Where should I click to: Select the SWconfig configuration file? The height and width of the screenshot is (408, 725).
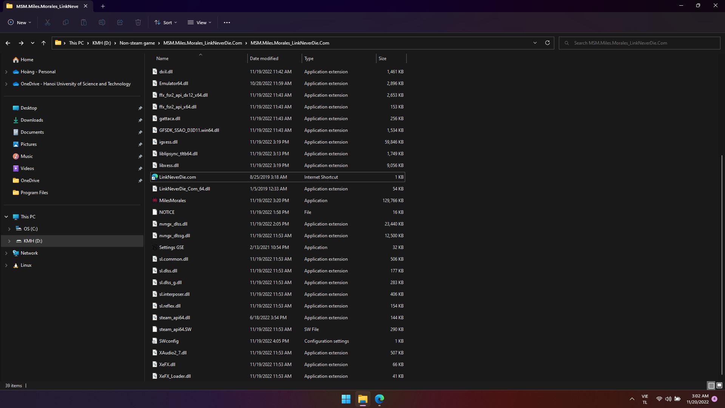tap(278, 341)
